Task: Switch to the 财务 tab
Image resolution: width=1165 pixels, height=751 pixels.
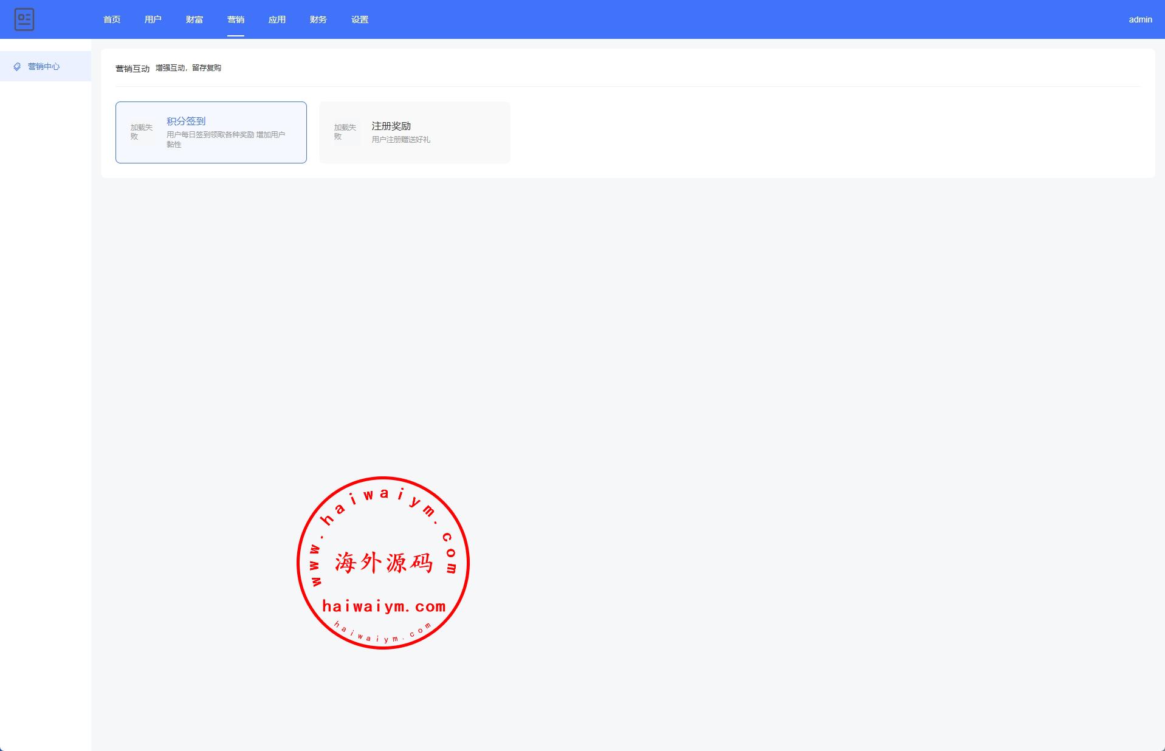Action: pyautogui.click(x=318, y=19)
